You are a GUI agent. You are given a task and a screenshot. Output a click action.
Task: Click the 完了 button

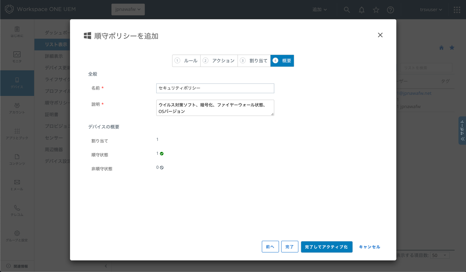click(290, 247)
